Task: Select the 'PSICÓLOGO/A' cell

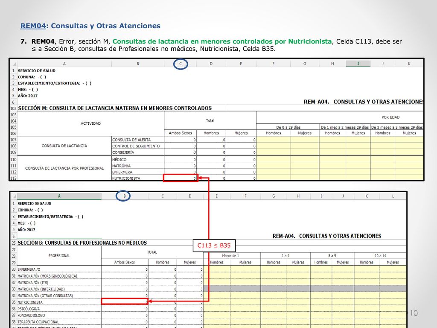Action: click(x=59, y=309)
